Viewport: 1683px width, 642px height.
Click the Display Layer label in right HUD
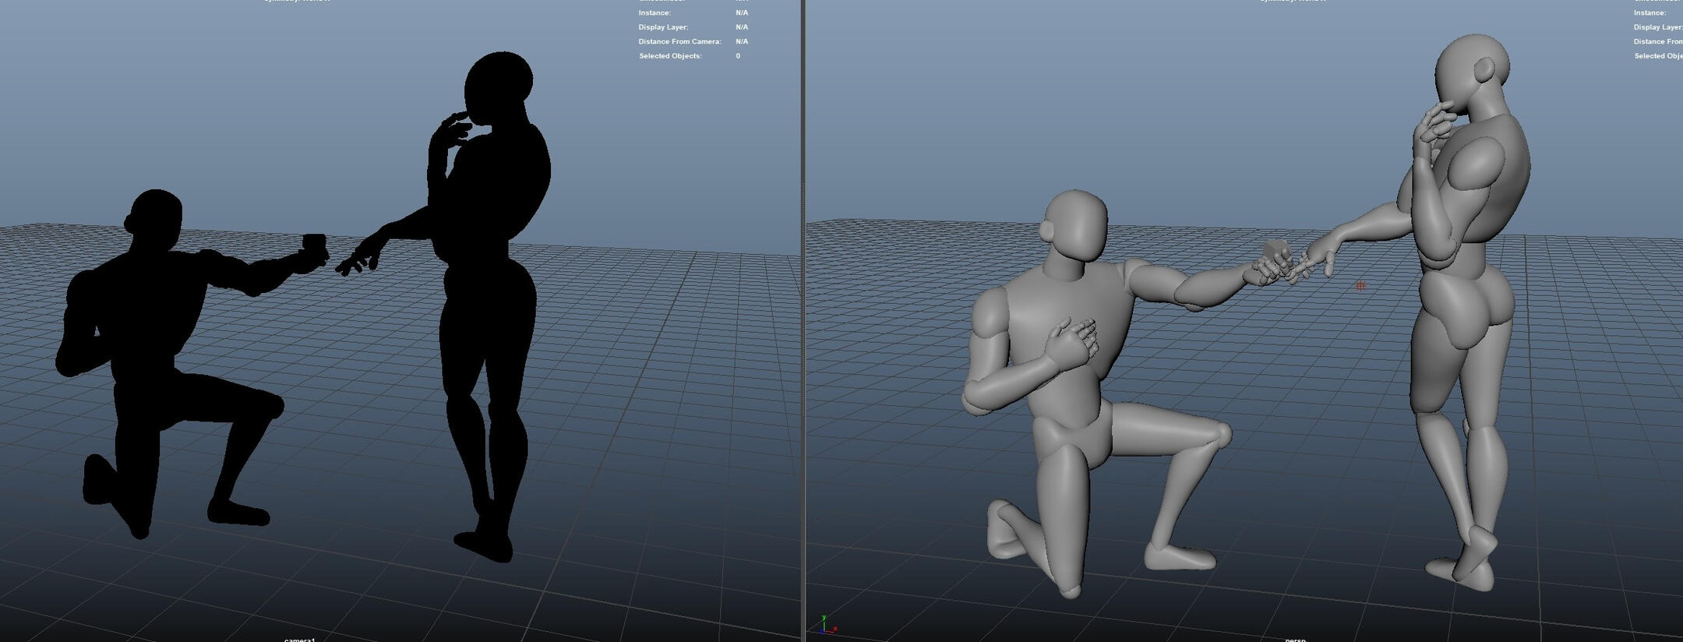coord(1657,27)
